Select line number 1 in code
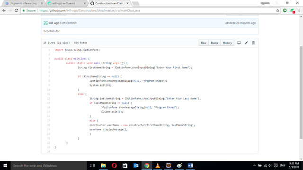 click(x=49, y=50)
